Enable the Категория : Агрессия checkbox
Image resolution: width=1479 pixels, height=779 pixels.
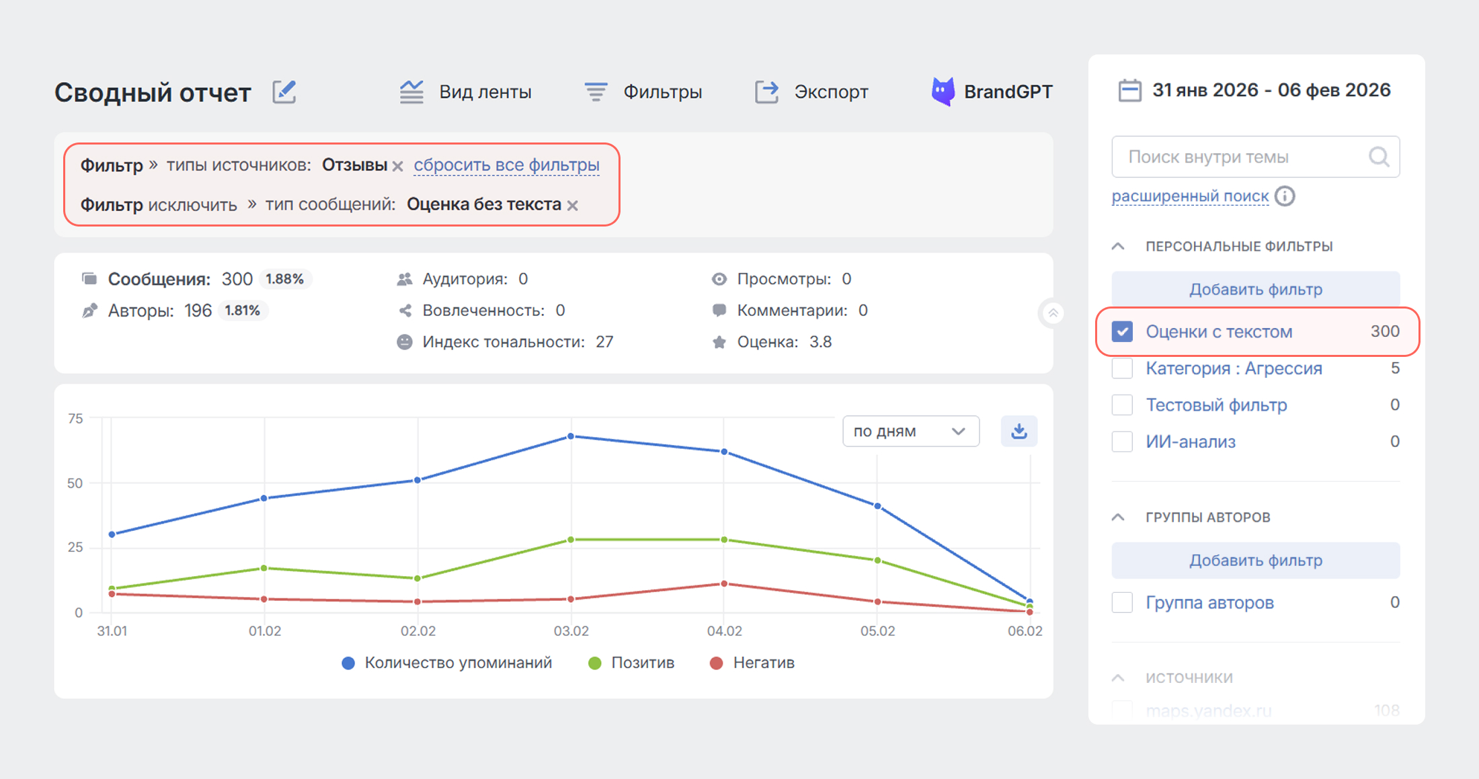[1122, 368]
